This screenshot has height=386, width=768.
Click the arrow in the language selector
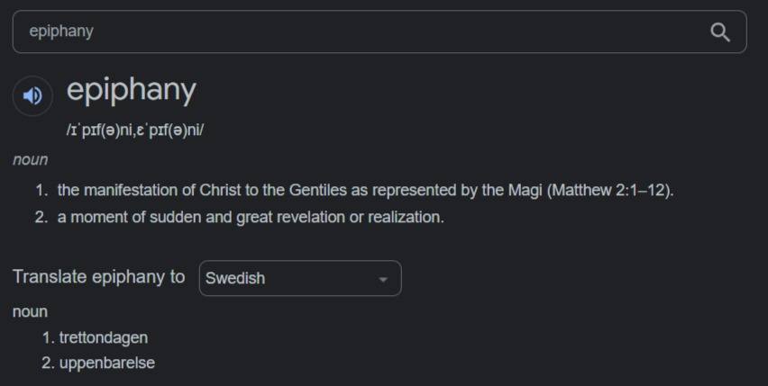point(382,279)
